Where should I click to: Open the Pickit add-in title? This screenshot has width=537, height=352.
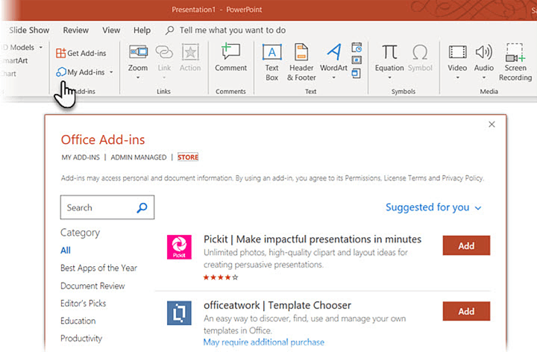click(313, 239)
